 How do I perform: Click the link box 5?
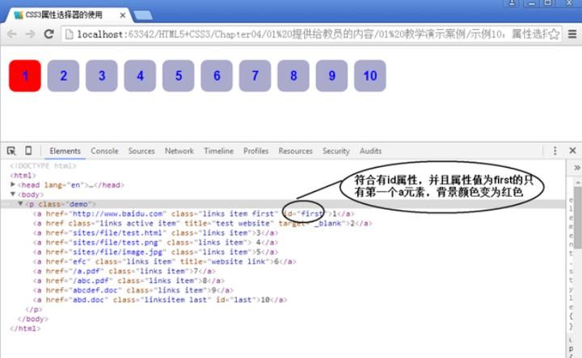click(x=178, y=76)
